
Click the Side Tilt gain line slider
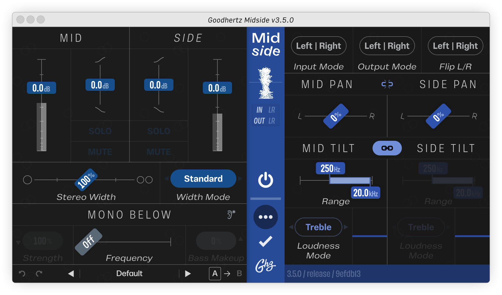coord(472,236)
